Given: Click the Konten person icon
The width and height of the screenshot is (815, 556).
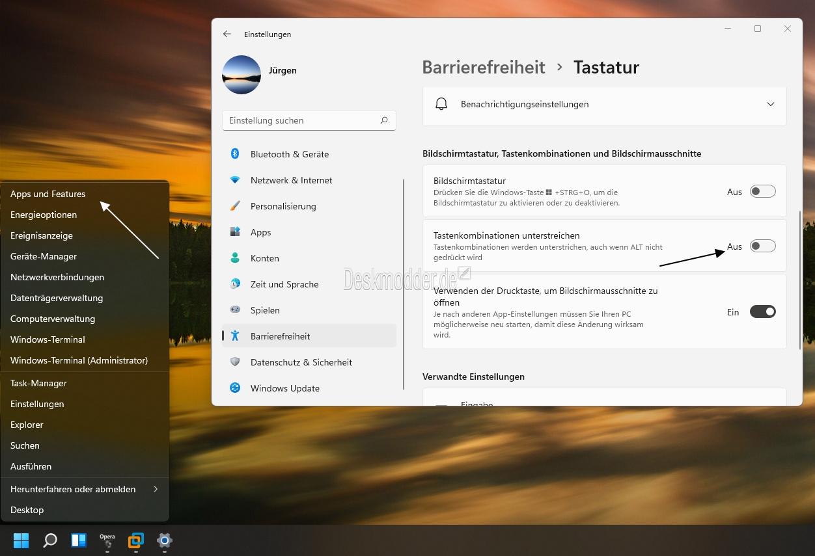Looking at the screenshot, I should pos(235,258).
